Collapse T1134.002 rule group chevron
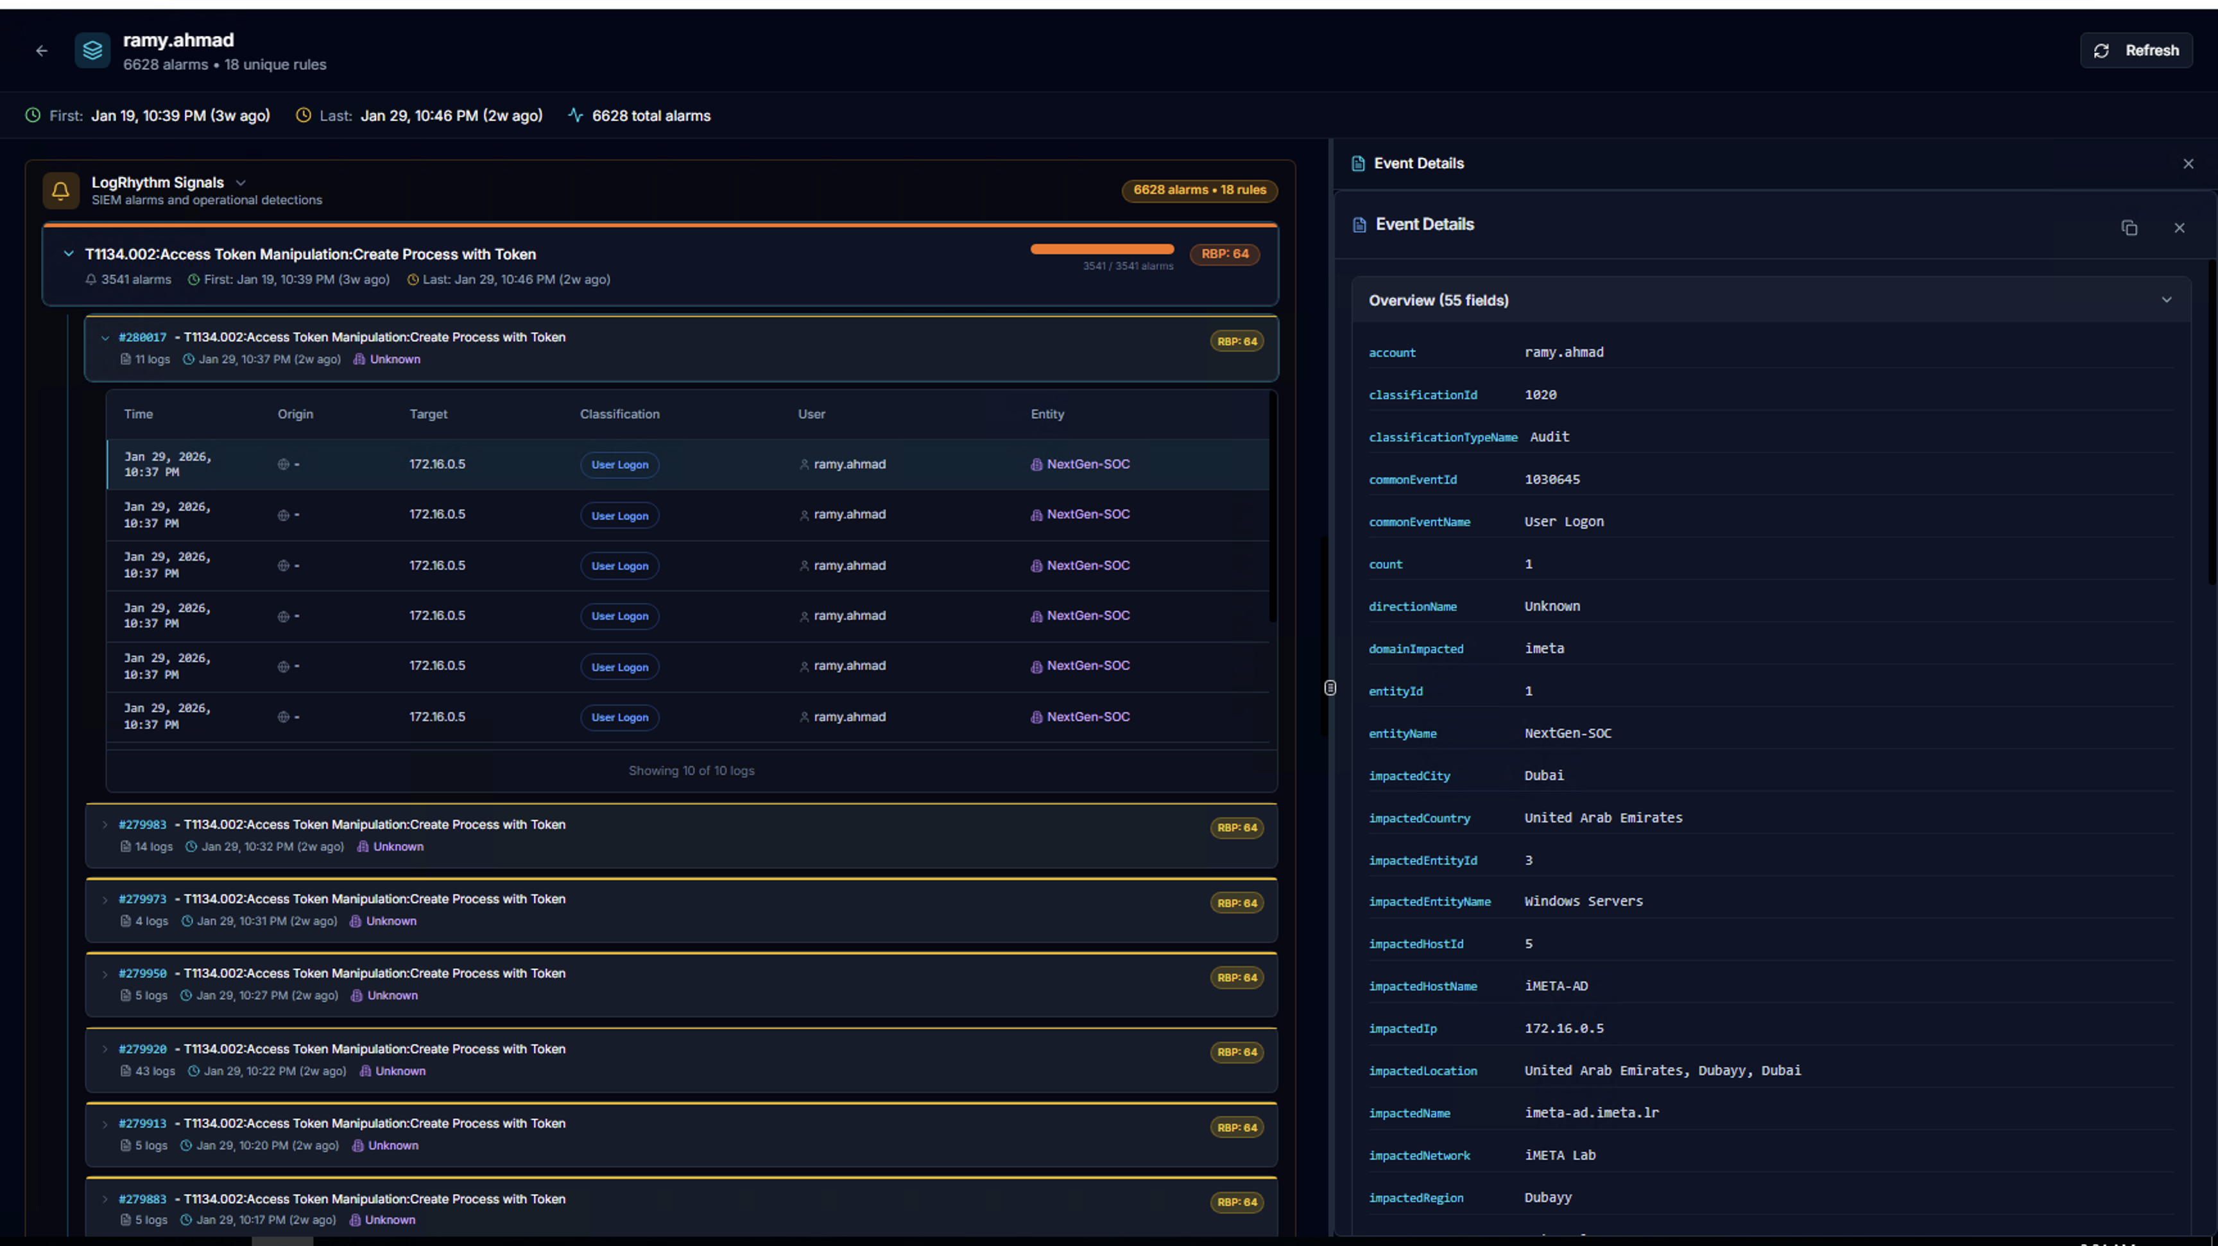The height and width of the screenshot is (1246, 2218). tap(69, 254)
